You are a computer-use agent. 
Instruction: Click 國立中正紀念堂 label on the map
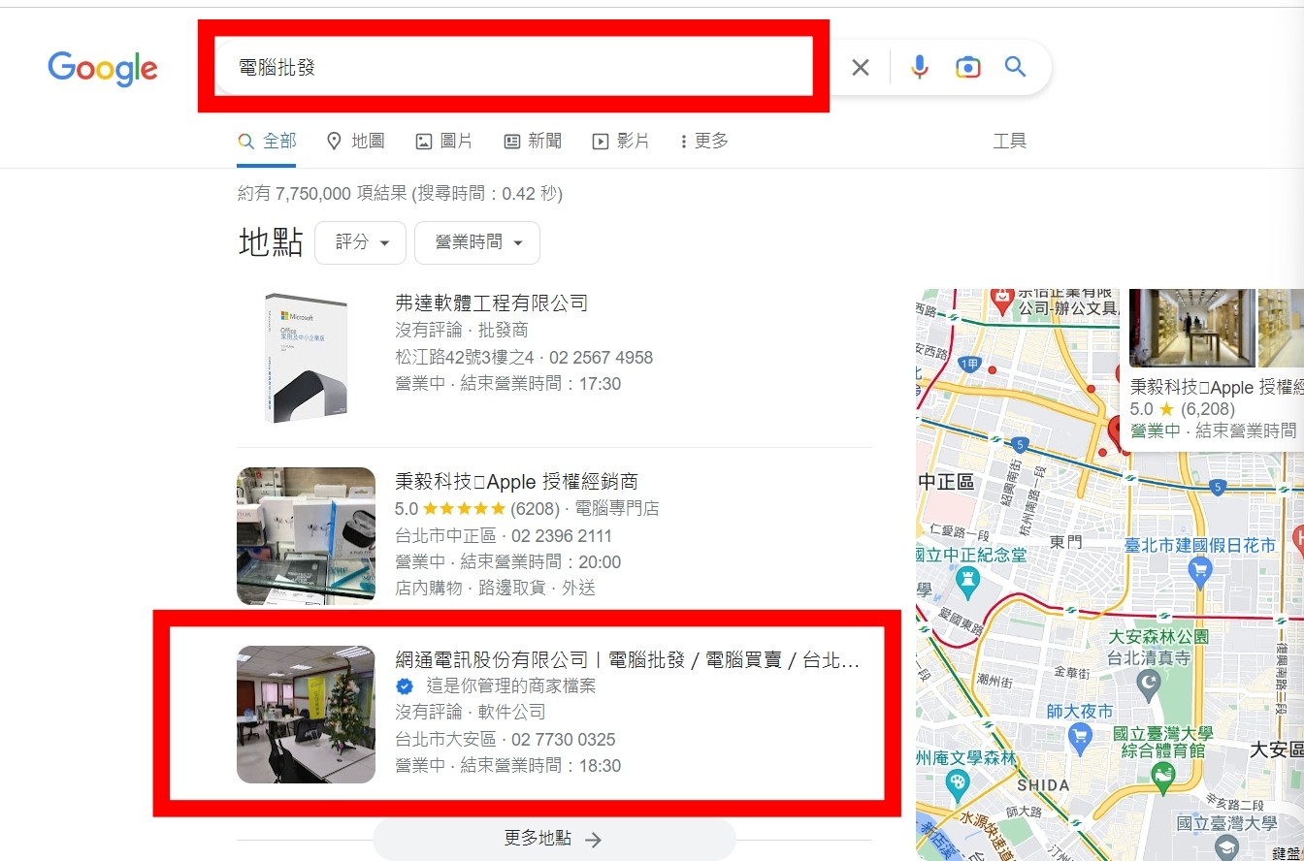tap(971, 555)
